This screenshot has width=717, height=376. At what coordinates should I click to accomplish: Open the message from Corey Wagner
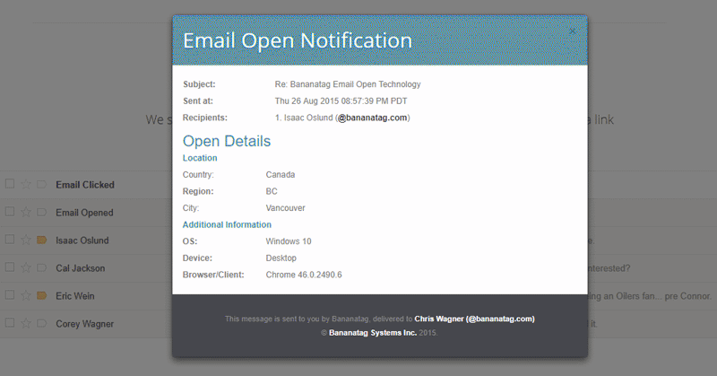(84, 324)
